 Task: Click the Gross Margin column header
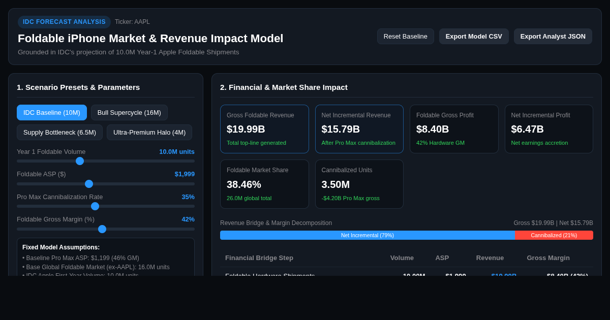[548, 258]
